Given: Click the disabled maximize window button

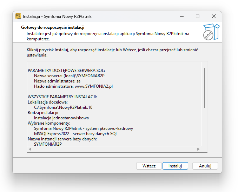Looking at the screenshot, I should 198,16.
